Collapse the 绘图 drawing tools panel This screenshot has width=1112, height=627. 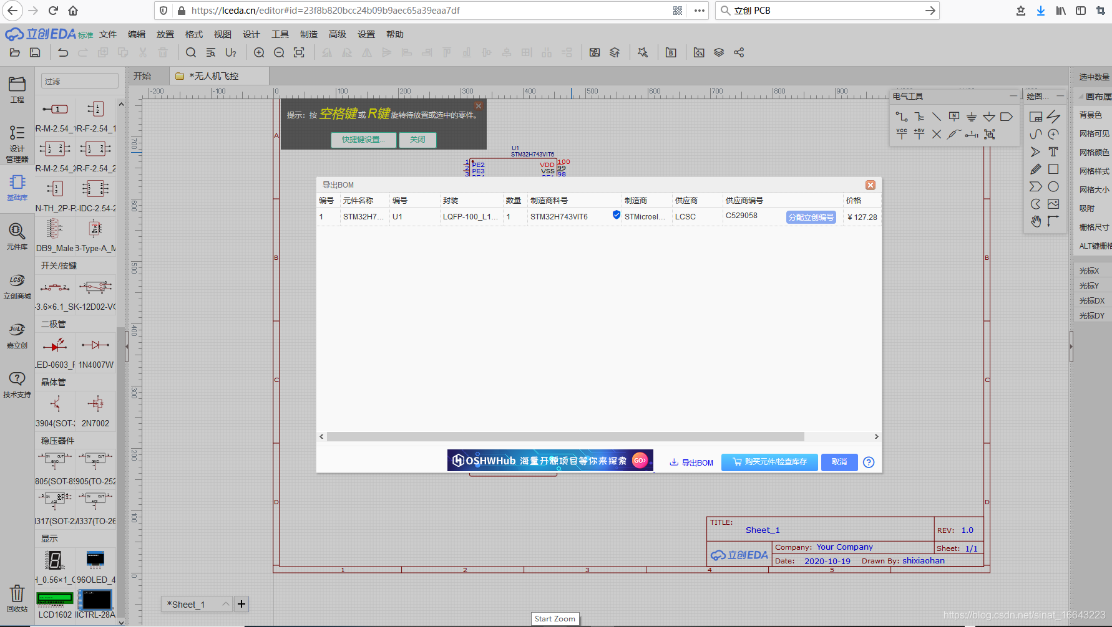pyautogui.click(x=1060, y=96)
